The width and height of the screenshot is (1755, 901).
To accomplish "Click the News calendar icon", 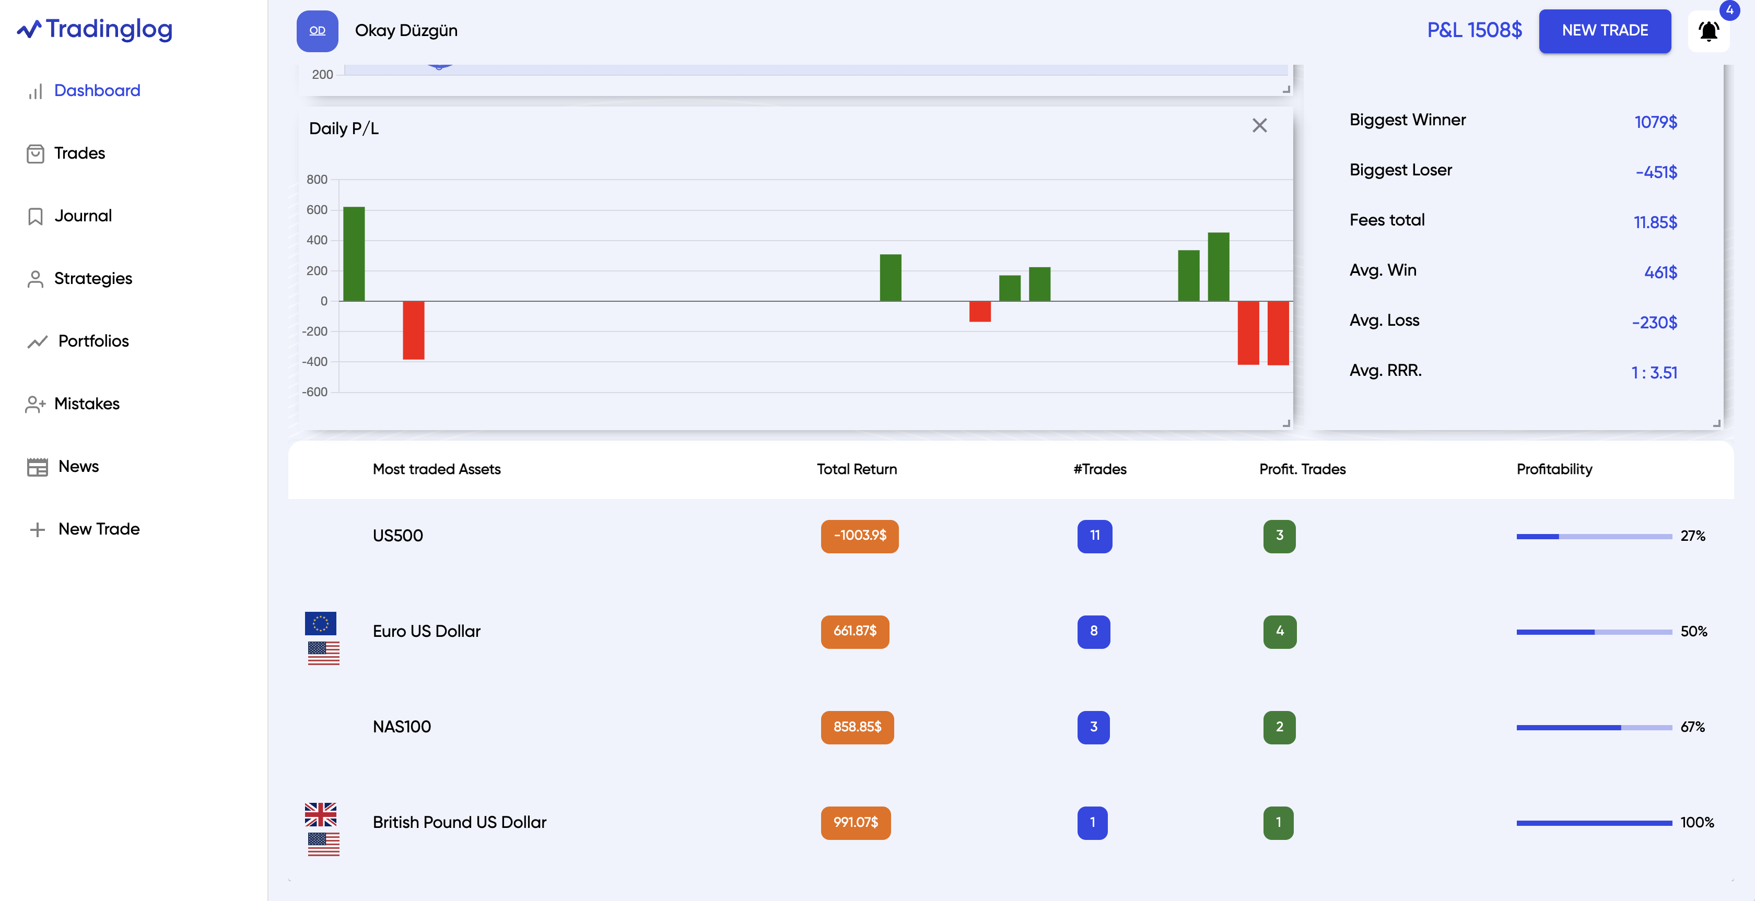I will [x=38, y=467].
